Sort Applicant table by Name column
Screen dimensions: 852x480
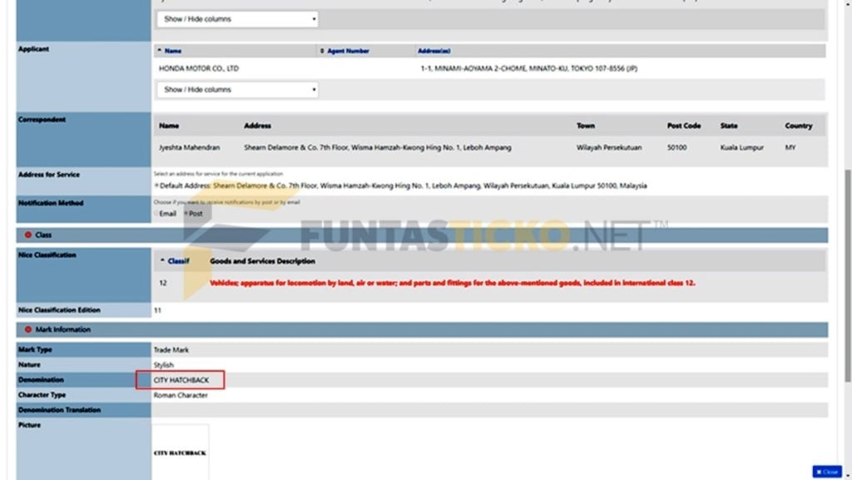pyautogui.click(x=173, y=51)
